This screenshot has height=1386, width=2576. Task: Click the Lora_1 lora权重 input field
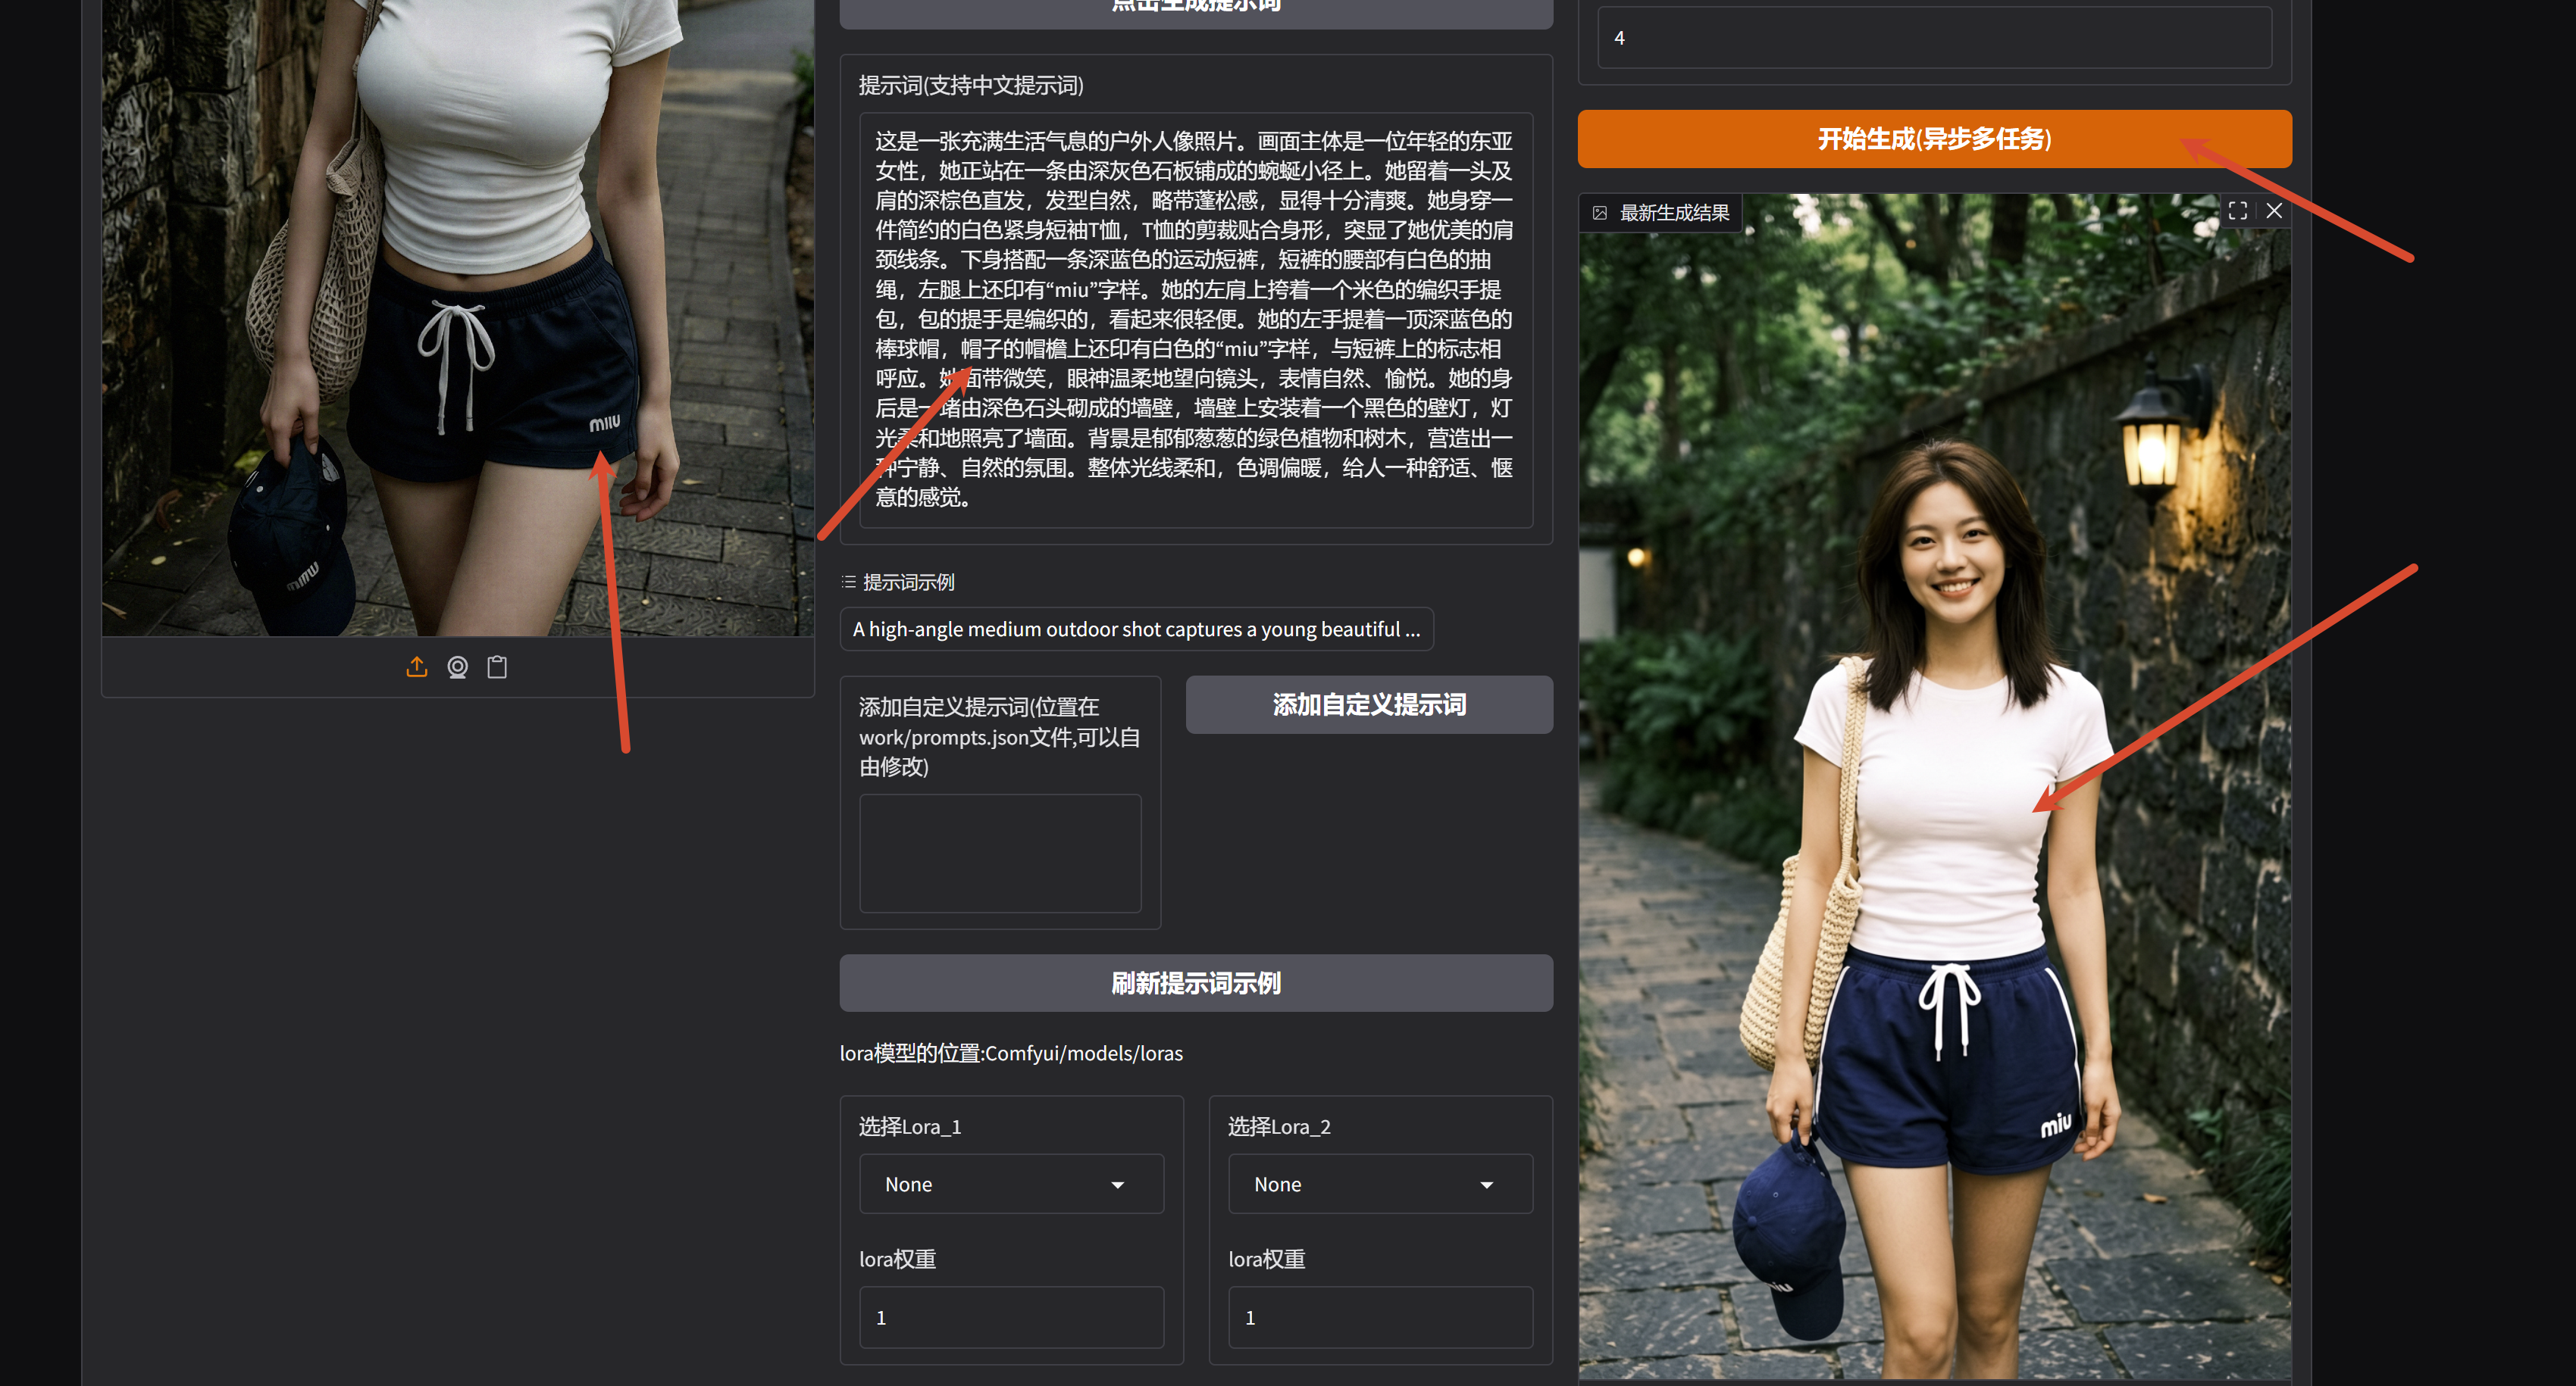pyautogui.click(x=1010, y=1317)
